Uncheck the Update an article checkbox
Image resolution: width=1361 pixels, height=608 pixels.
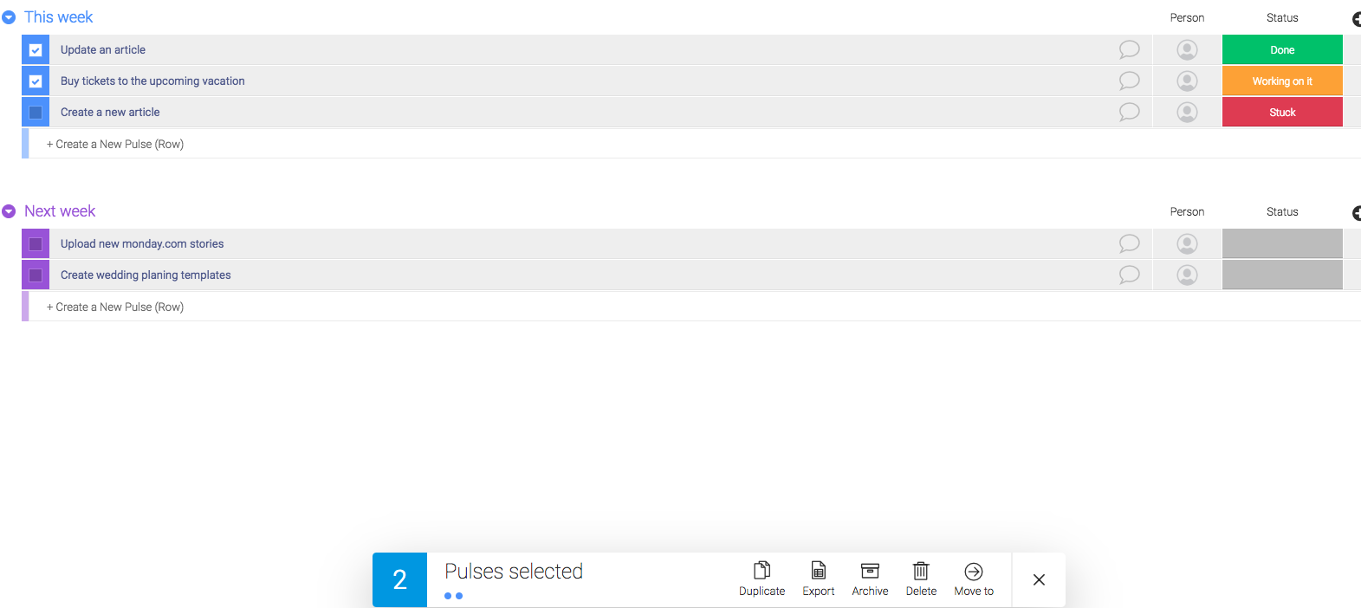[36, 50]
